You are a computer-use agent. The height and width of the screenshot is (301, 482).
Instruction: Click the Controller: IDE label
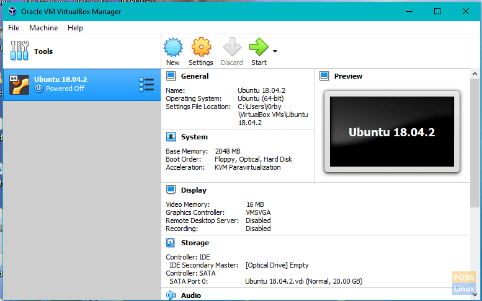tap(188, 257)
